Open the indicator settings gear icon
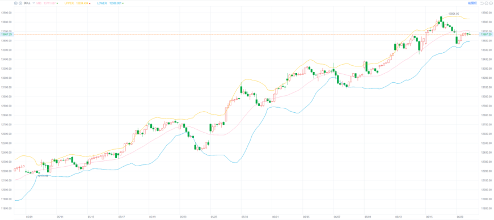494x220 pixels. [x=16, y=3]
